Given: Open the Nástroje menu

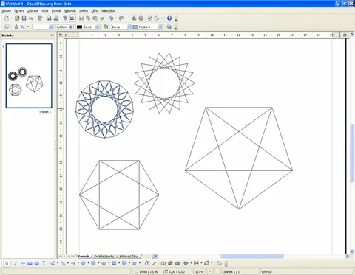Looking at the screenshot, I should (70, 11).
